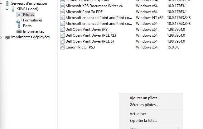Image resolution: width=203 pixels, height=129 pixels.
Task: Open the Formulaires tree item
Action: [33, 20]
